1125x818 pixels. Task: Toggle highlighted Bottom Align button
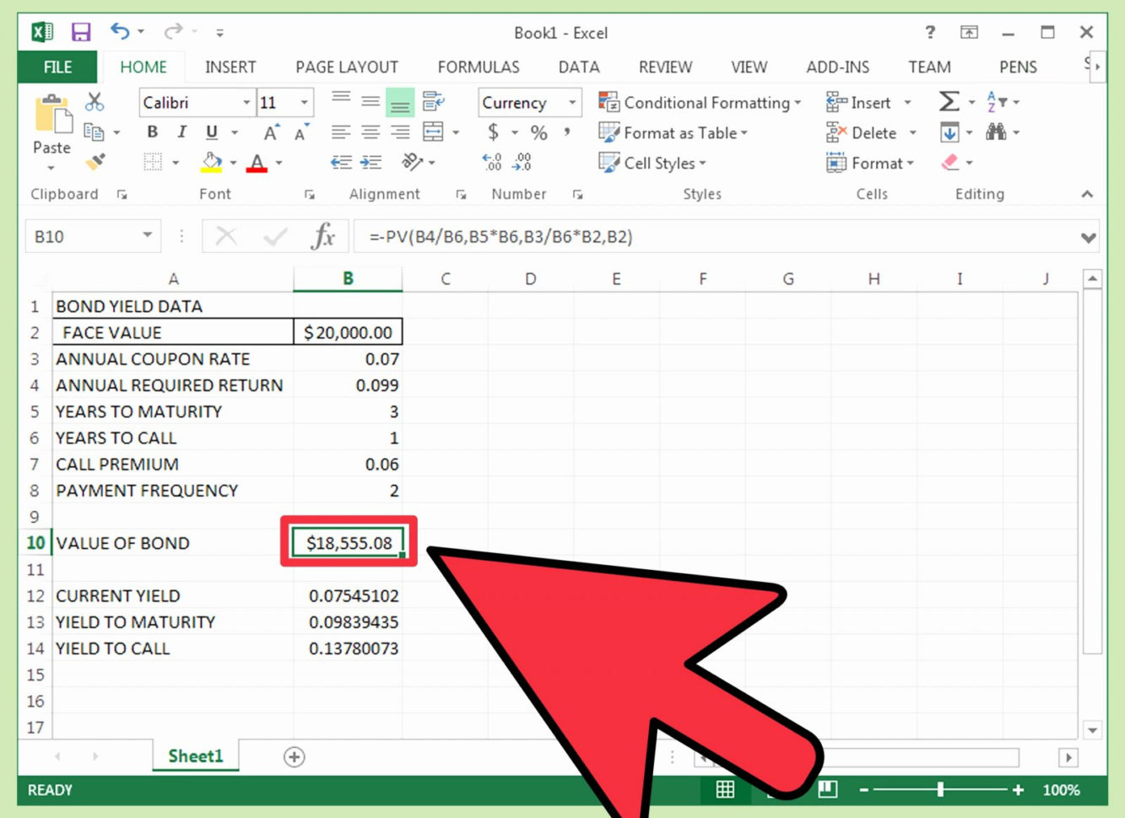(400, 102)
